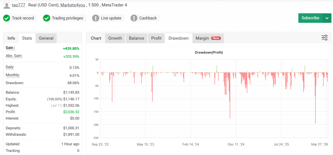Click the 0.13% daily value
This screenshot has width=333, height=155.
click(74, 68)
